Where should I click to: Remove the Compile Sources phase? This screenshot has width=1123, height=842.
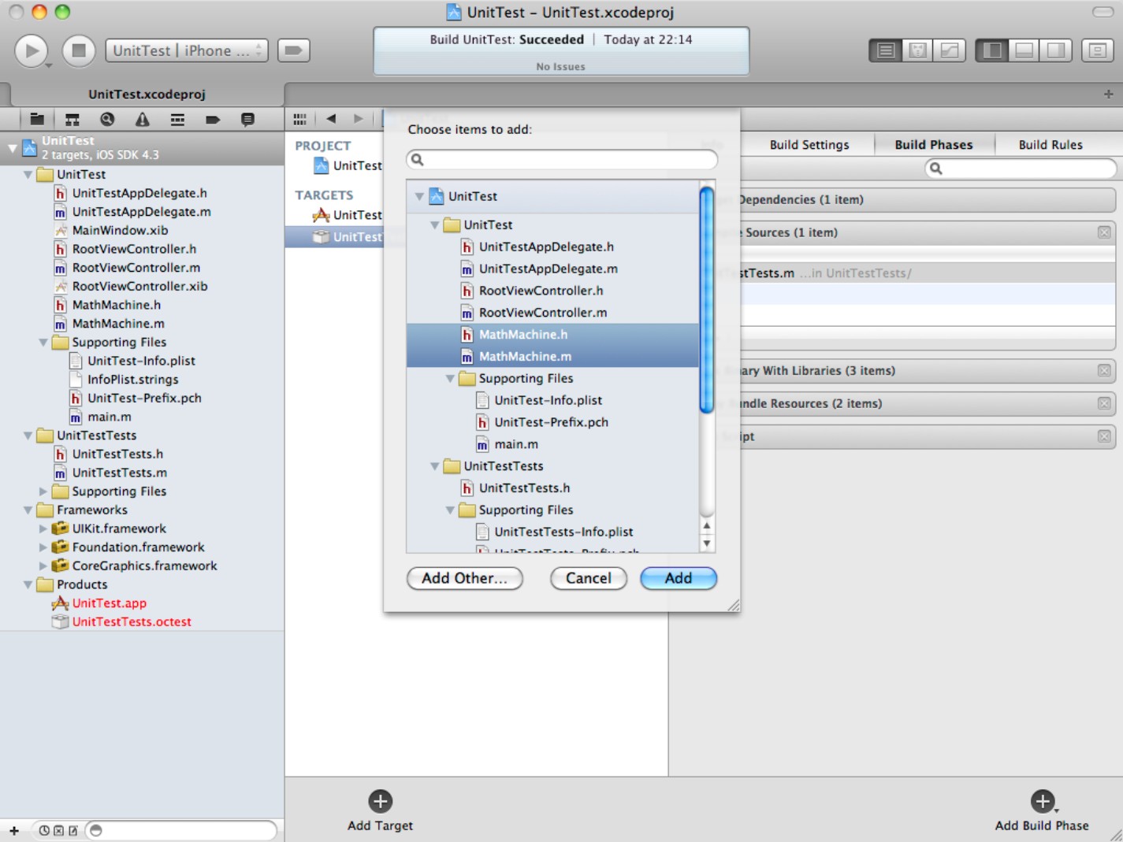coord(1104,232)
